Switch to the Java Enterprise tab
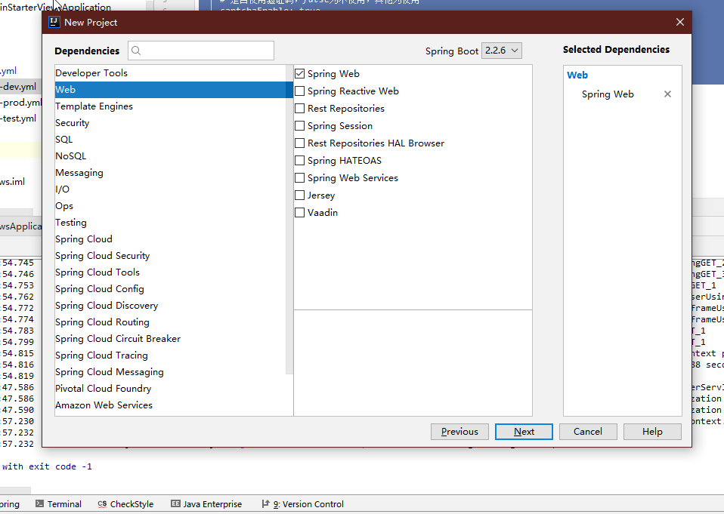Image resolution: width=724 pixels, height=514 pixels. [x=206, y=504]
